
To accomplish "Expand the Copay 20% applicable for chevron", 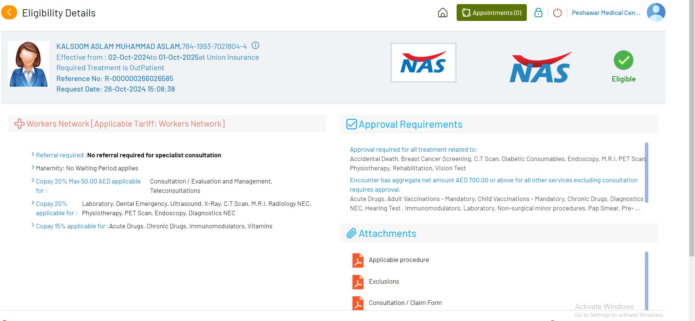I will pos(33,203).
